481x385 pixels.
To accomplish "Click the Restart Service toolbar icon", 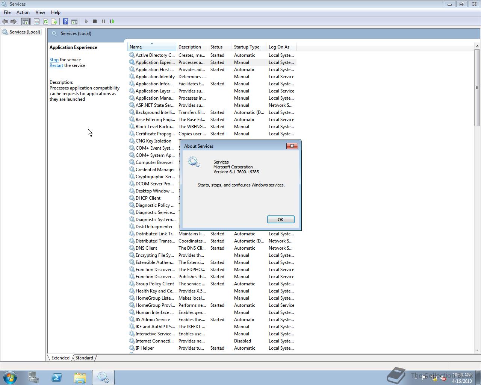I will point(112,21).
